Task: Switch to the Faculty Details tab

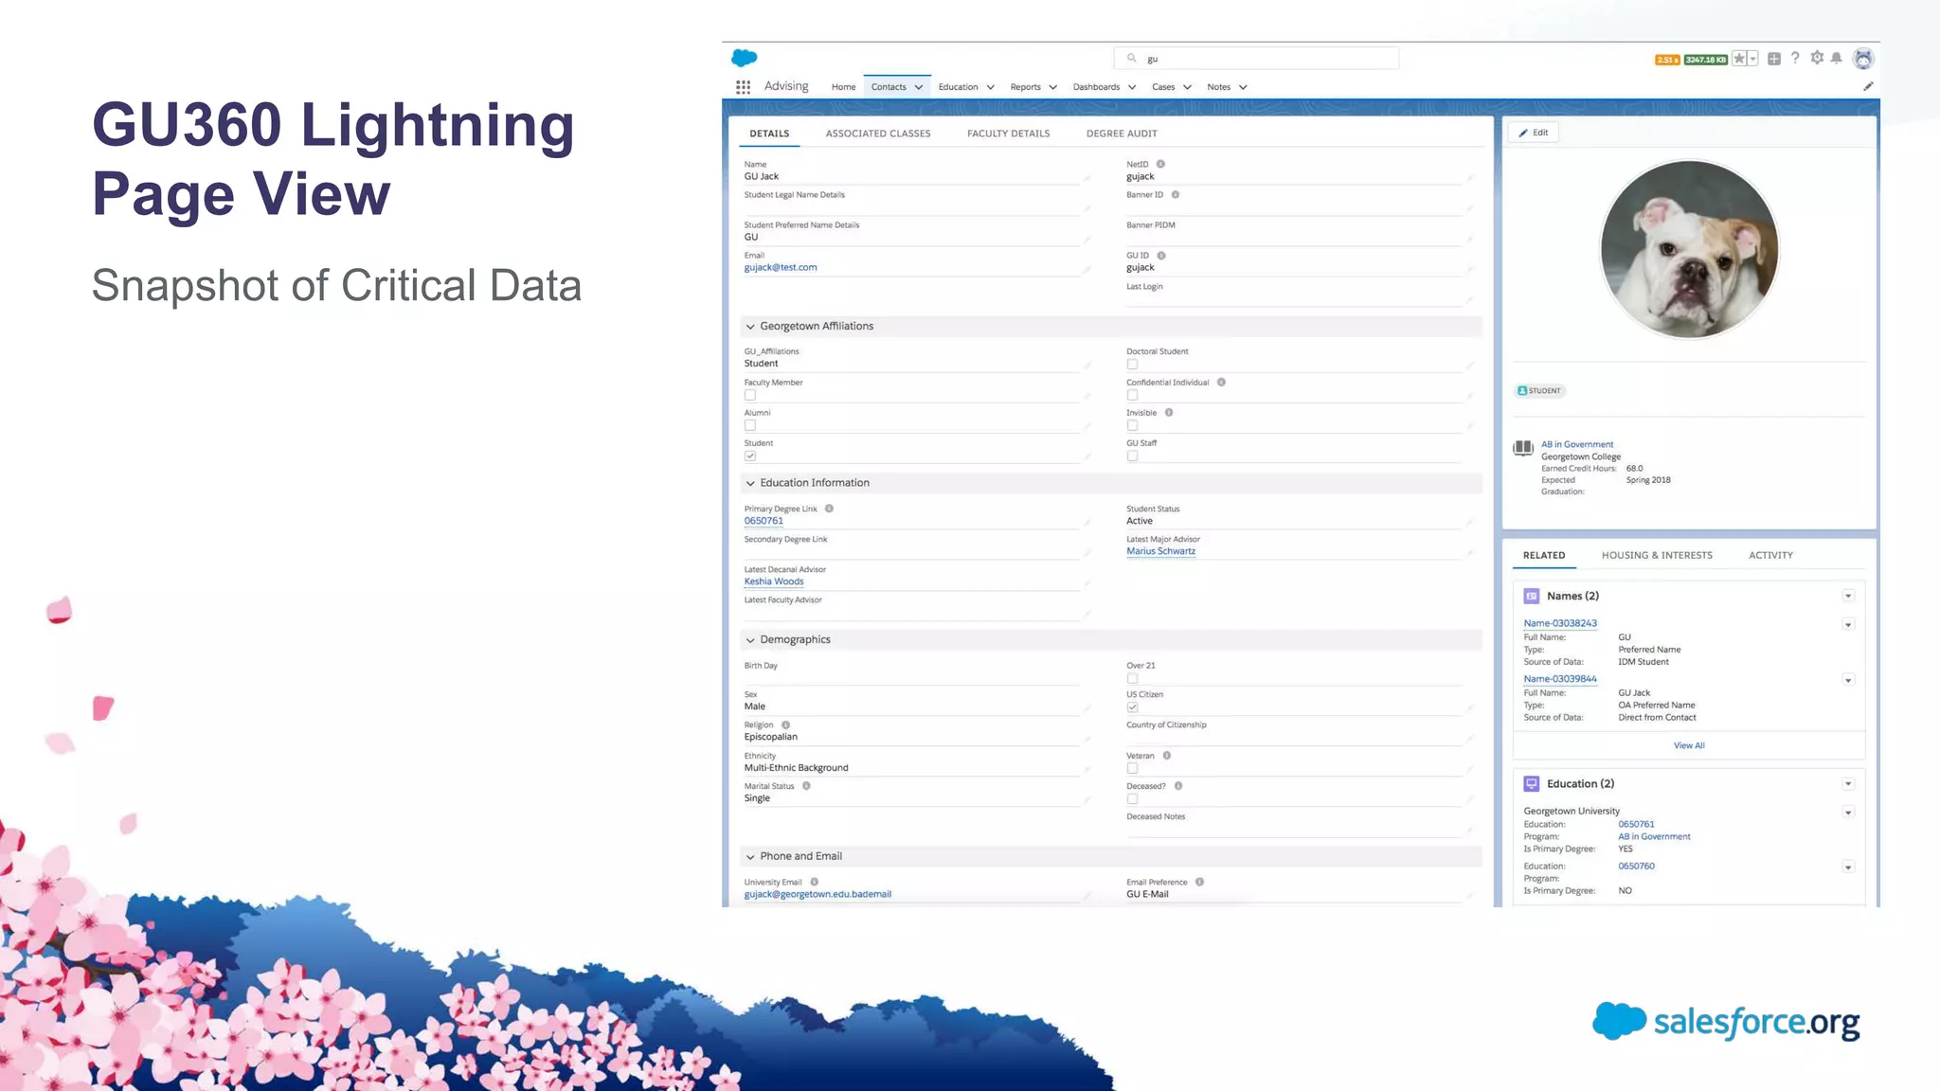Action: click(1009, 134)
